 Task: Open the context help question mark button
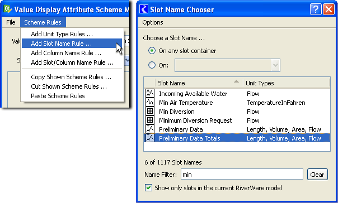coord(316,9)
